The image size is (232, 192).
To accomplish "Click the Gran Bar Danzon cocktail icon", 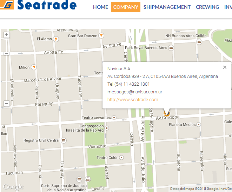I will tap(101, 36).
